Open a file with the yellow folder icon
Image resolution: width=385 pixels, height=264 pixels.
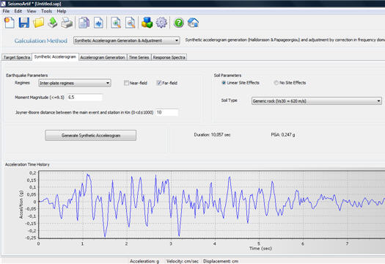point(39,23)
